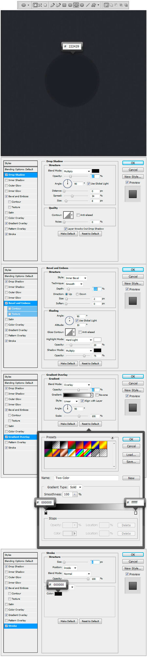
Task: Select Fill Pixels mode in options bar
Action: [x=45, y=5]
